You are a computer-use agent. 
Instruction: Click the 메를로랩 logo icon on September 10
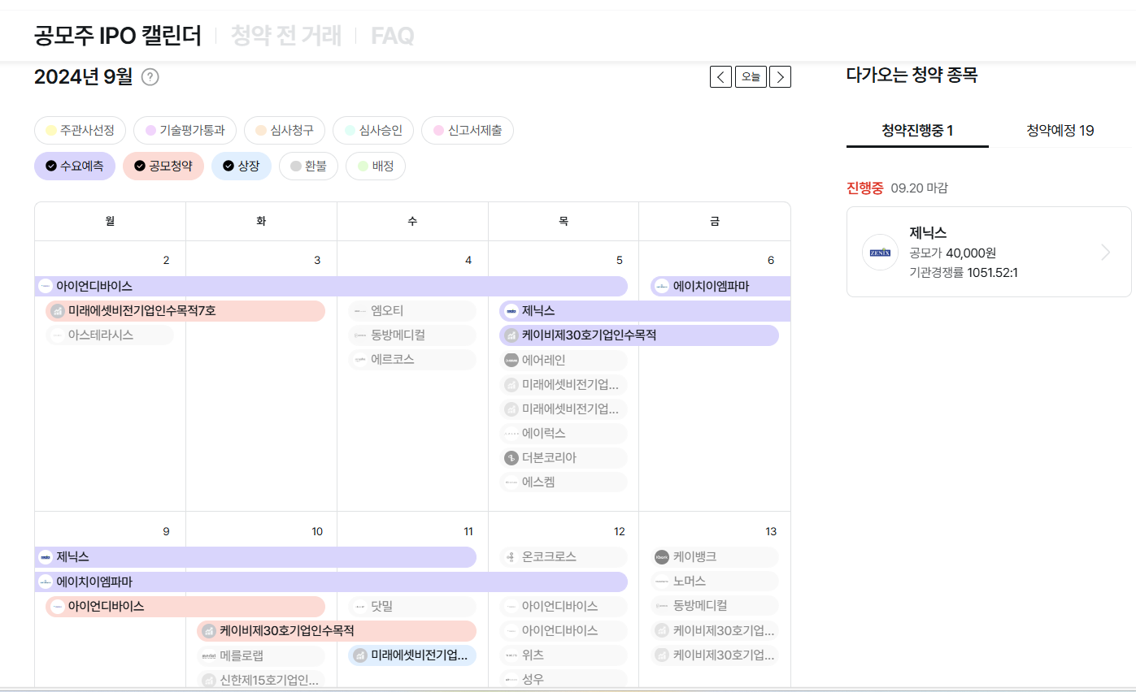pos(209,655)
